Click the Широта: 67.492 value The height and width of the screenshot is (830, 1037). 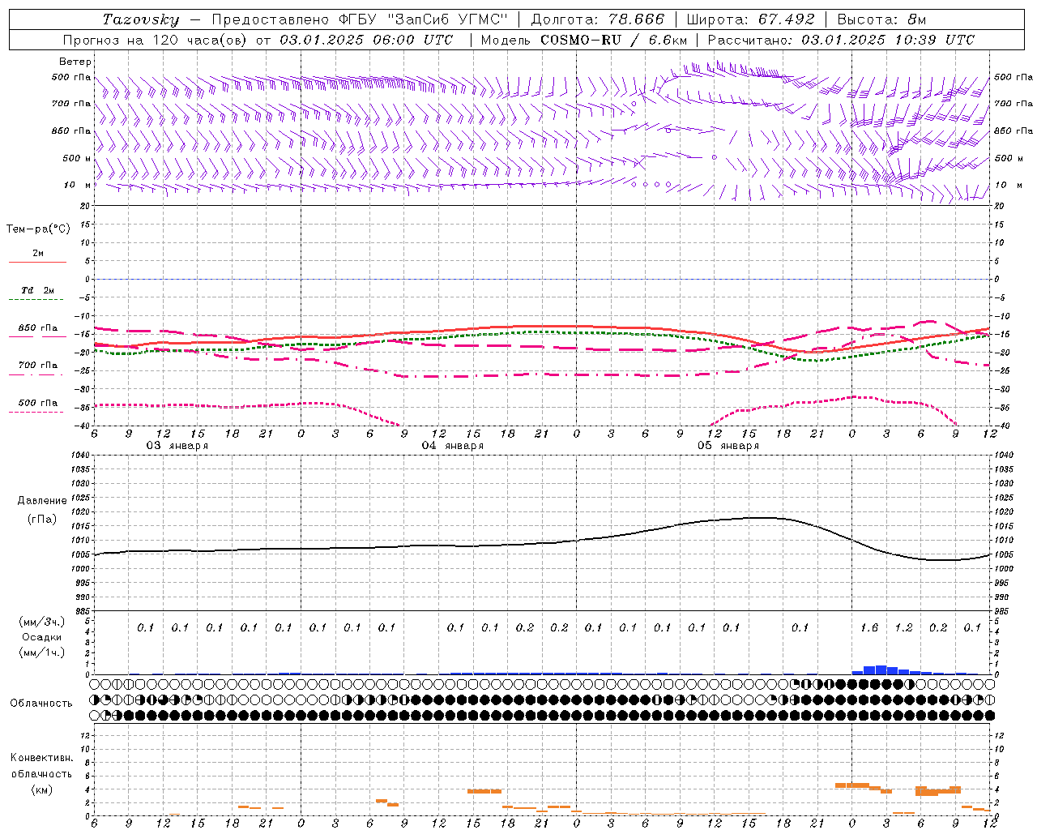(750, 19)
